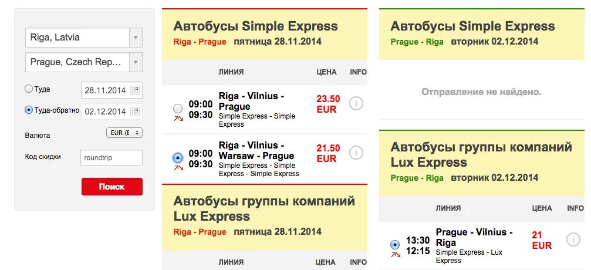Click the Поиск search button
This screenshot has width=591, height=270.
(112, 187)
